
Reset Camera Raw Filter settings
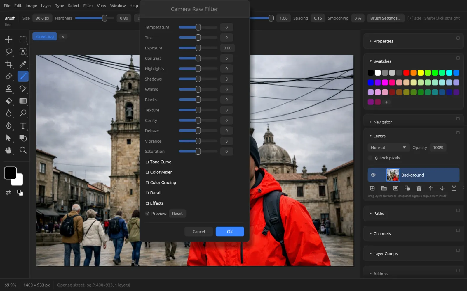pyautogui.click(x=177, y=214)
